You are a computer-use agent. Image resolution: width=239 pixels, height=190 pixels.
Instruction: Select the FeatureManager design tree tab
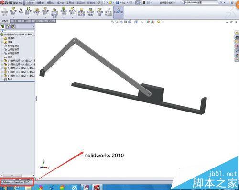tap(2, 27)
